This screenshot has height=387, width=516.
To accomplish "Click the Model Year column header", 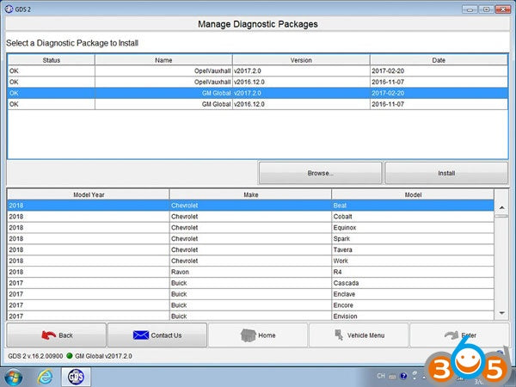I will tap(89, 194).
